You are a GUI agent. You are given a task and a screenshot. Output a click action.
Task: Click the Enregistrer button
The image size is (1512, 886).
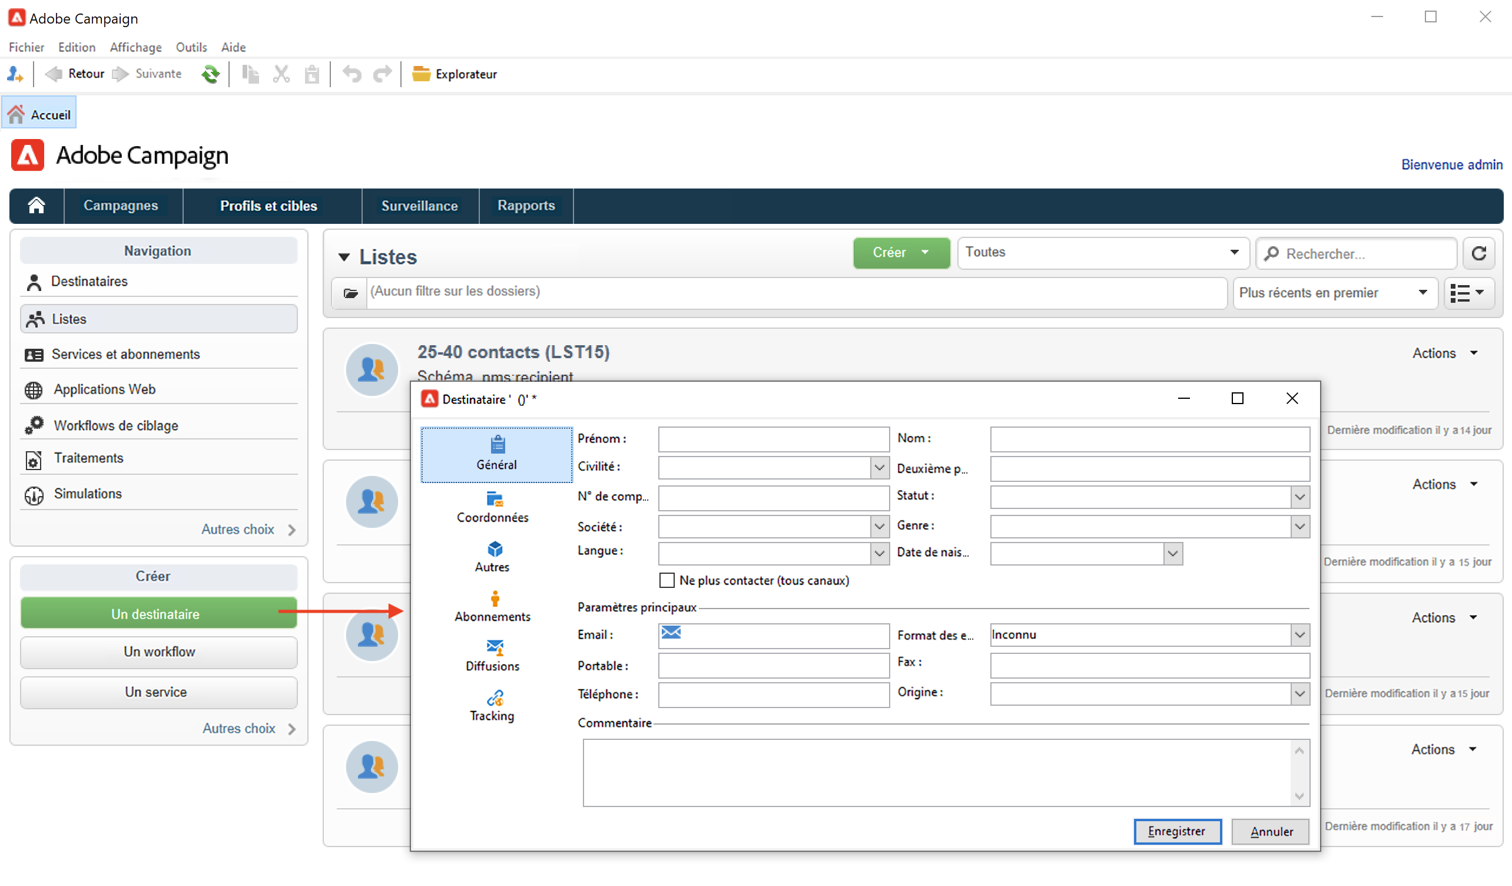coord(1176,831)
